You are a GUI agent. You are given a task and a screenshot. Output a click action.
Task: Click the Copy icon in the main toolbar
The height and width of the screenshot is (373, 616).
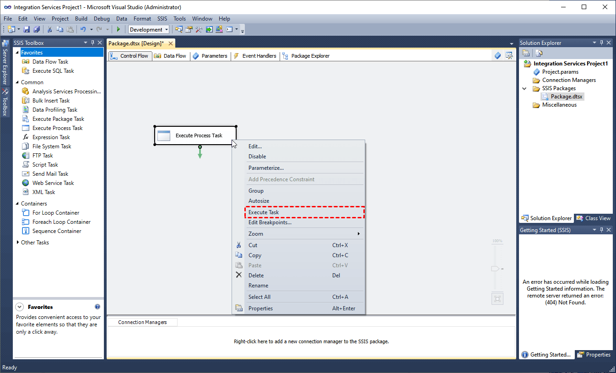click(x=59, y=29)
